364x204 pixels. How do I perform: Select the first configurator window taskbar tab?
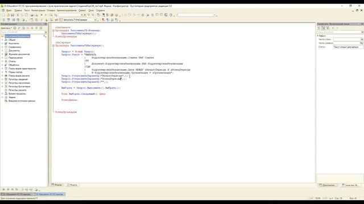(x=16, y=194)
